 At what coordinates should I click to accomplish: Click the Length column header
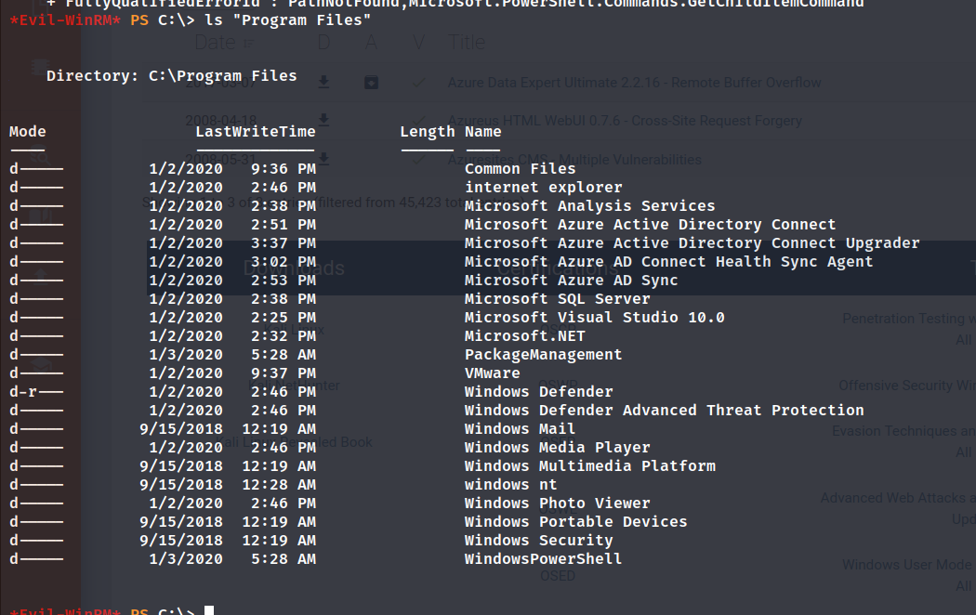coord(427,132)
